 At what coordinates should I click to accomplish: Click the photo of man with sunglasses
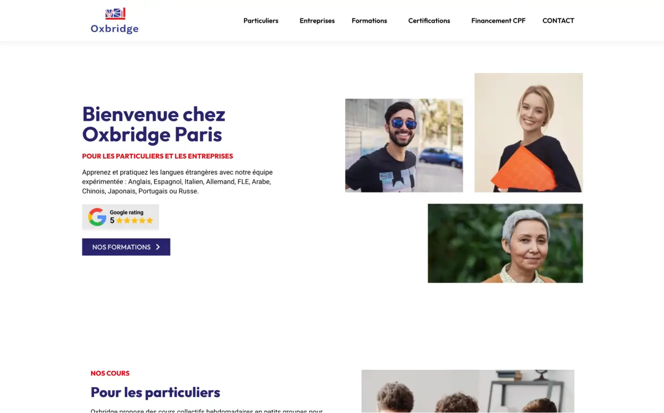click(404, 145)
